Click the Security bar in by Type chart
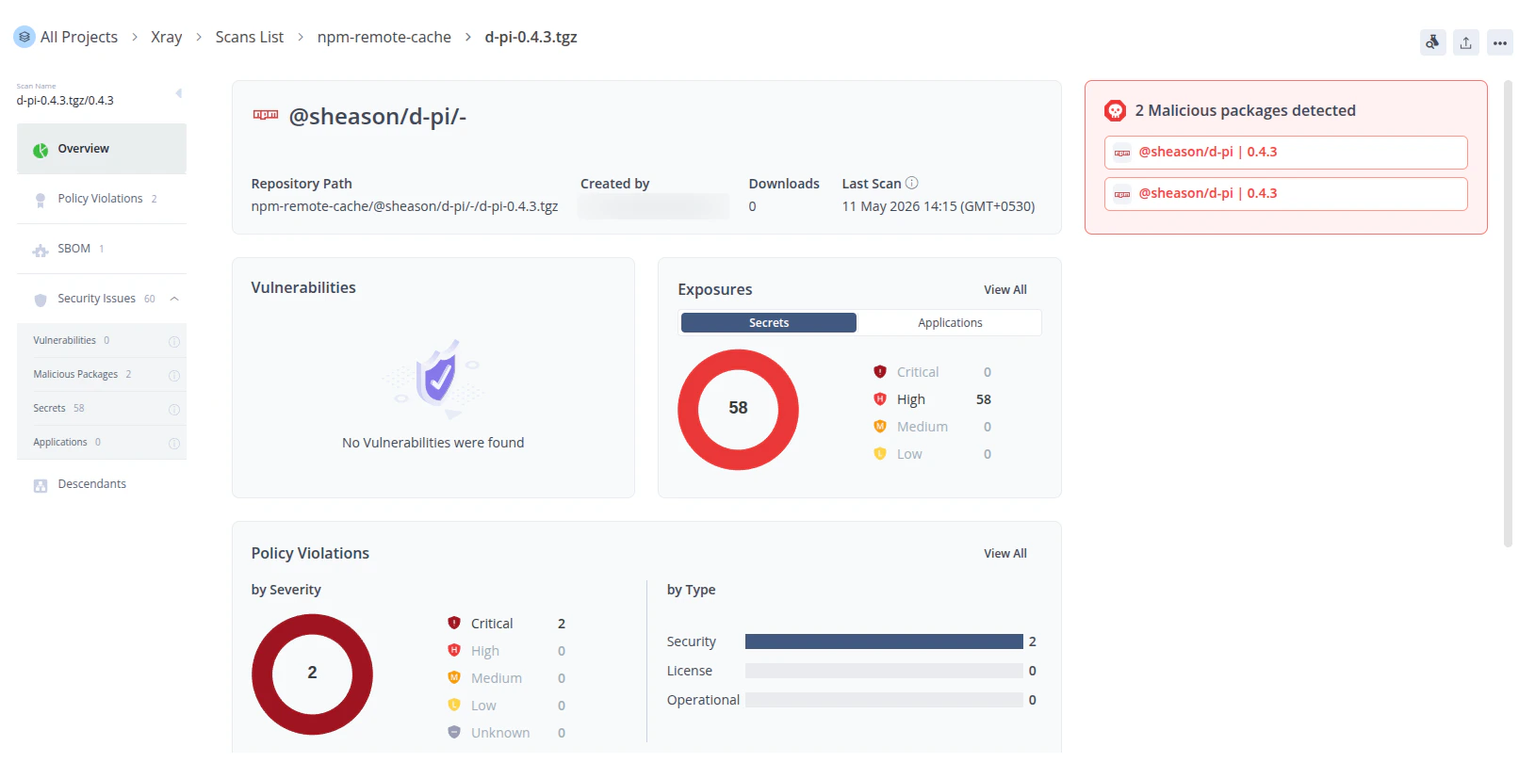The width and height of the screenshot is (1535, 763). [x=884, y=641]
